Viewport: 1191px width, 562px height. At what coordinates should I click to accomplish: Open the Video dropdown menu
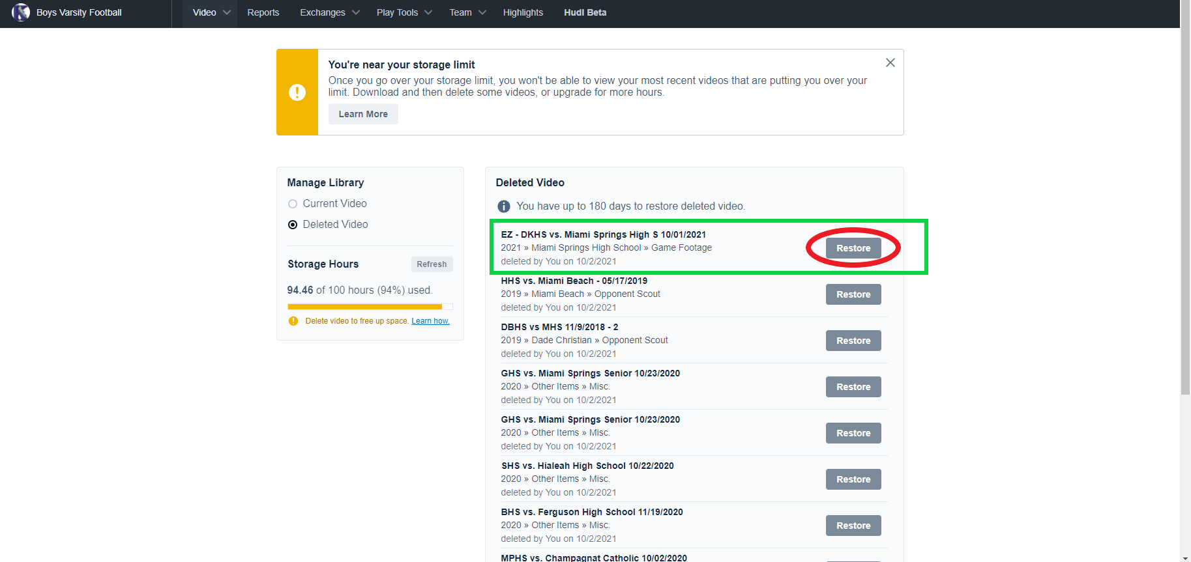(x=211, y=12)
